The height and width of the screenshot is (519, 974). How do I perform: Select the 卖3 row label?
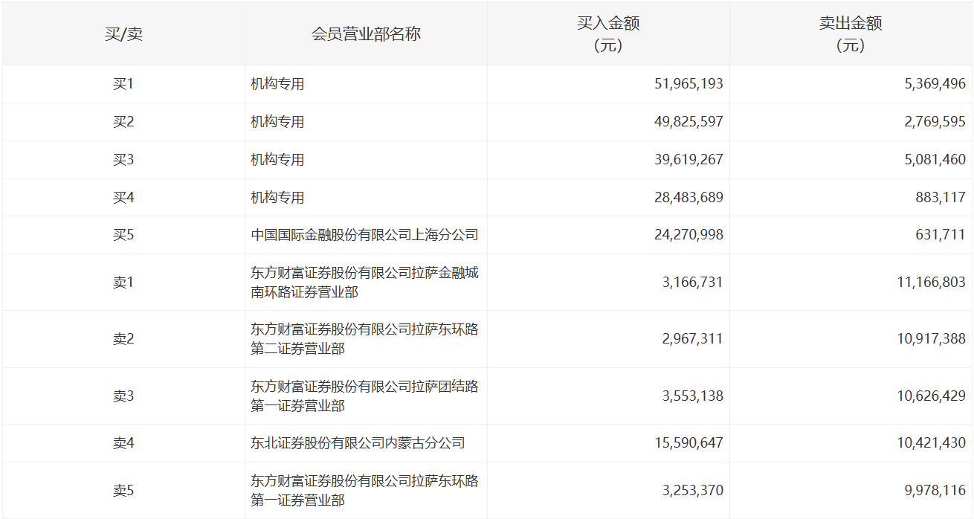[123, 396]
